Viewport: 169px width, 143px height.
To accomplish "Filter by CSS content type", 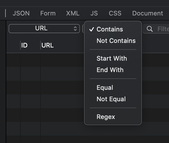I will click(115, 13).
